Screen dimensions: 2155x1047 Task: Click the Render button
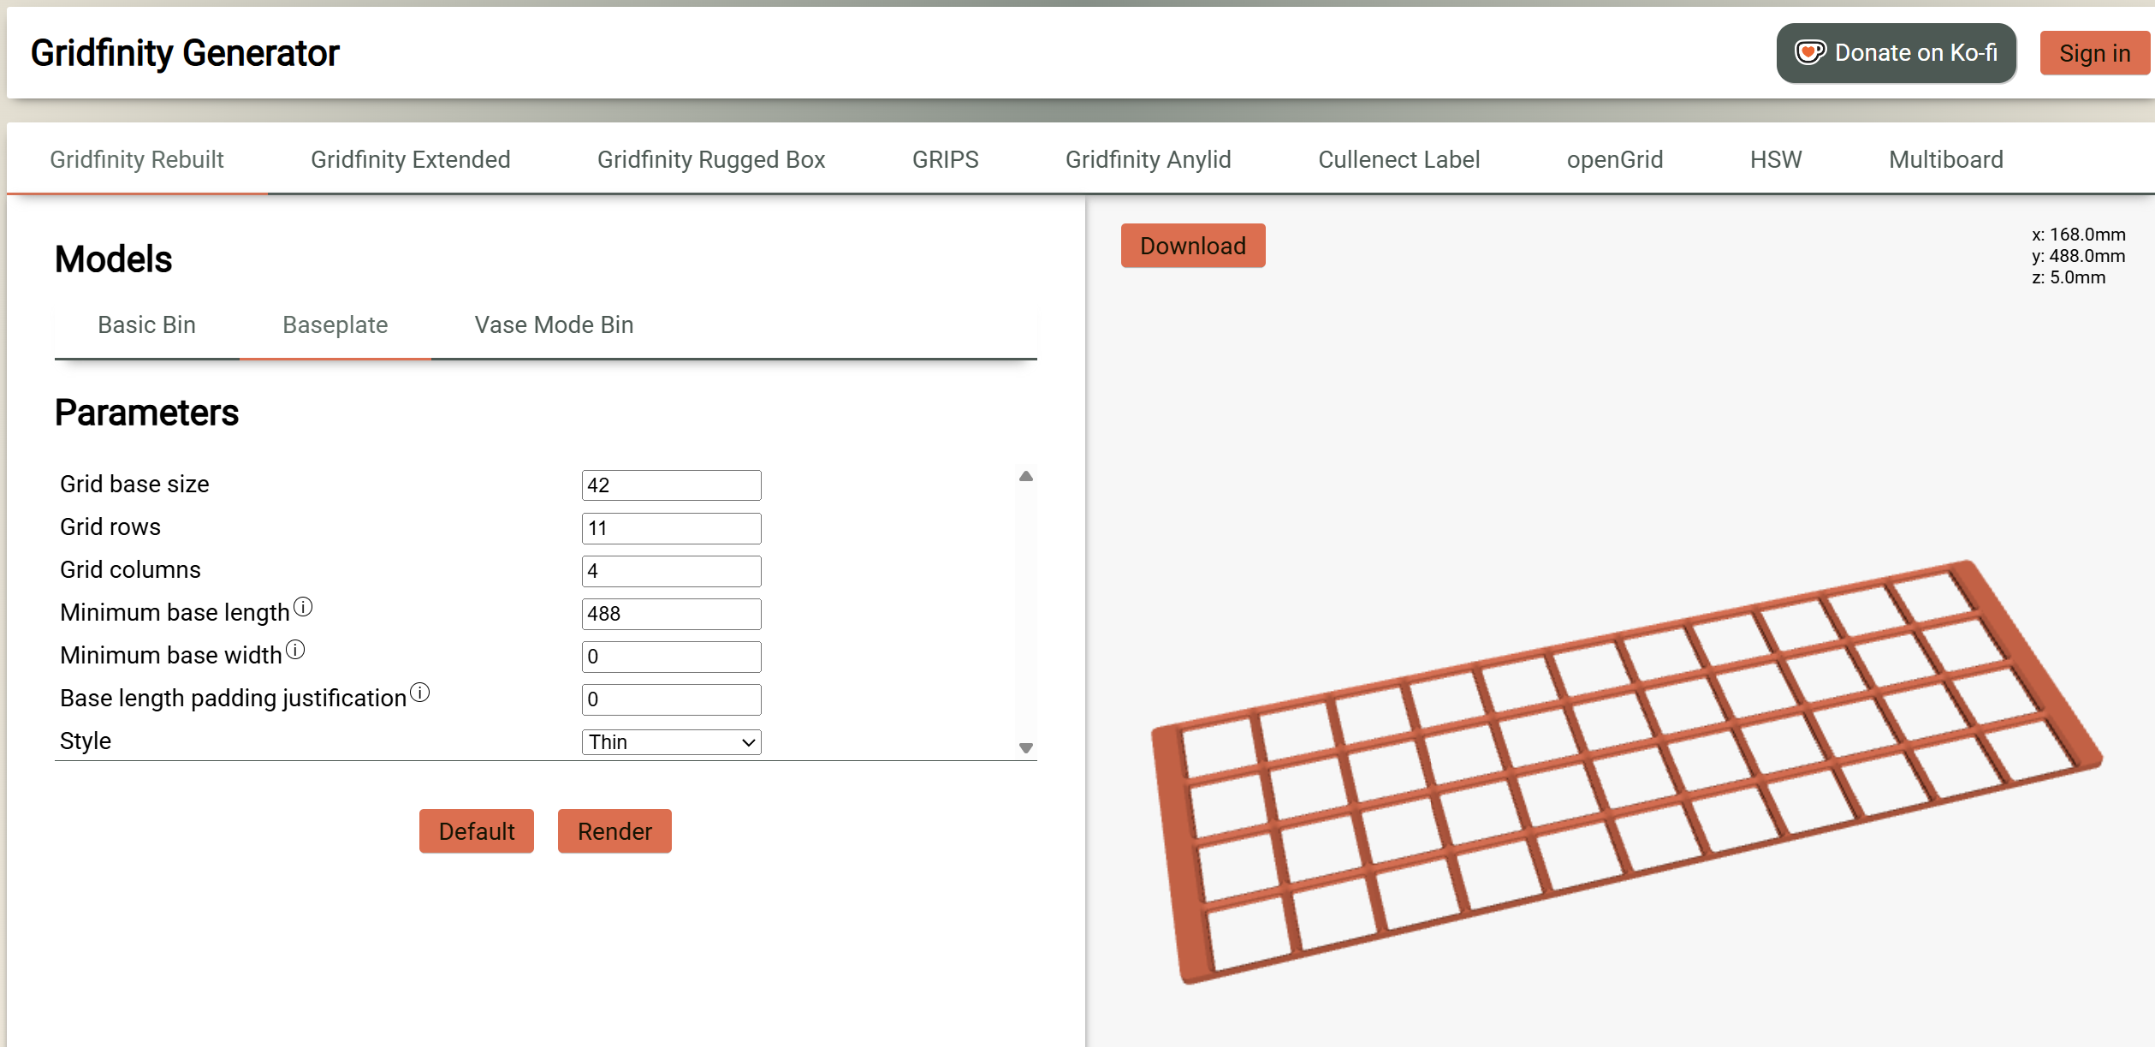[614, 831]
